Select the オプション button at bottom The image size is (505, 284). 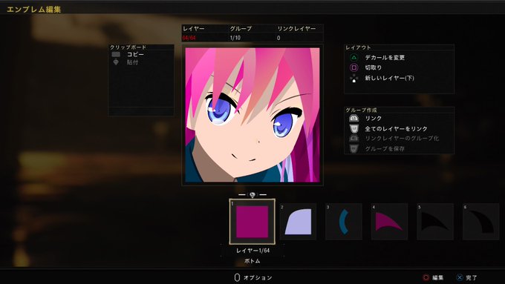pyautogui.click(x=253, y=277)
